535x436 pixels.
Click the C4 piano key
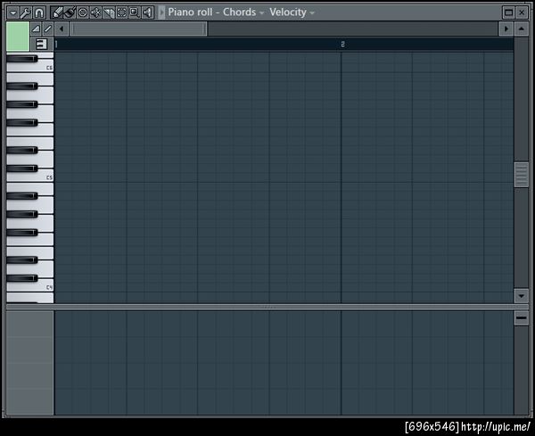pyautogui.click(x=44, y=286)
